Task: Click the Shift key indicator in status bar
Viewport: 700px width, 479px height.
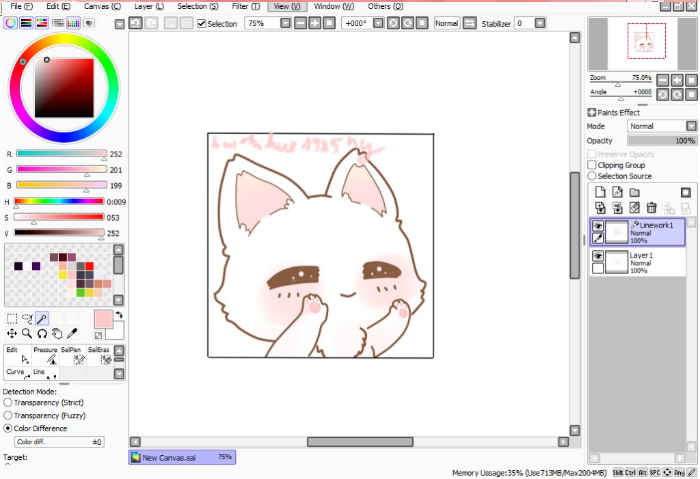Action: [x=618, y=472]
